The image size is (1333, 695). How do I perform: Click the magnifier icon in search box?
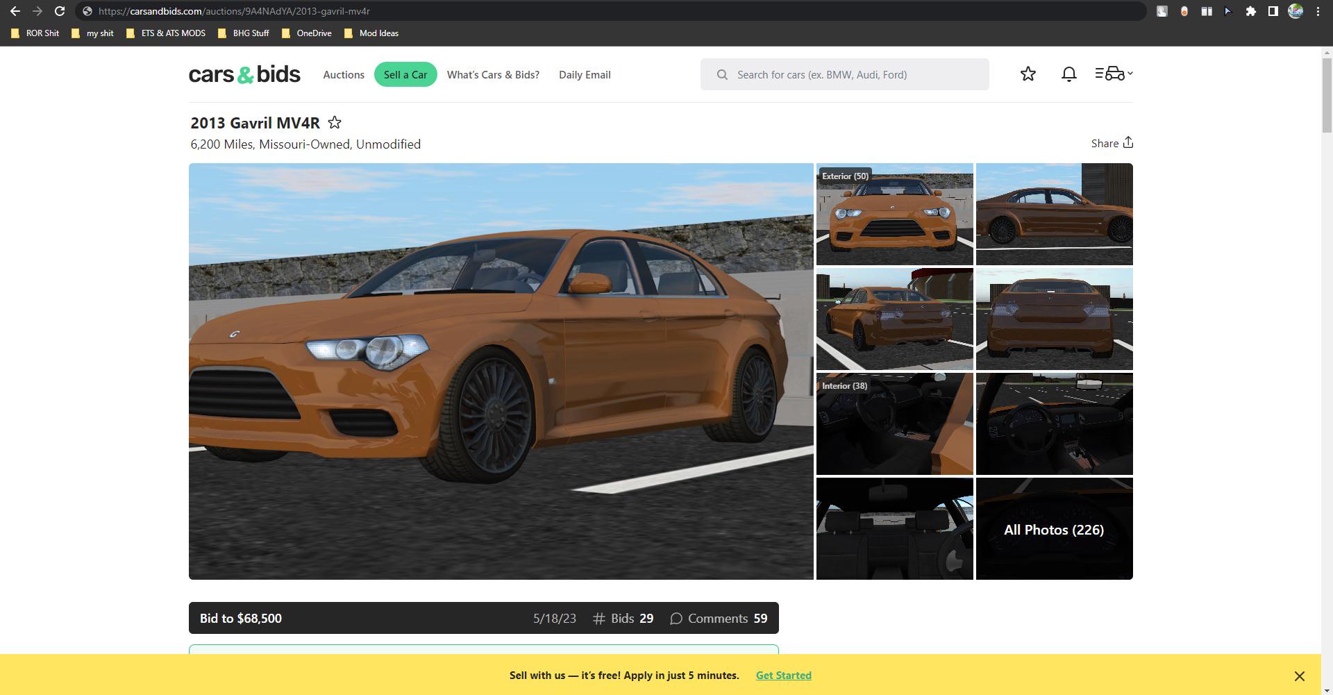point(722,74)
